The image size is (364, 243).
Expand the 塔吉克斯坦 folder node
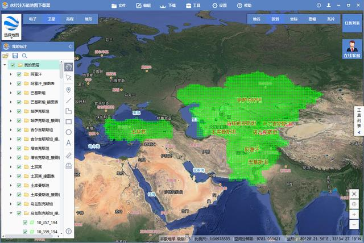(11, 149)
